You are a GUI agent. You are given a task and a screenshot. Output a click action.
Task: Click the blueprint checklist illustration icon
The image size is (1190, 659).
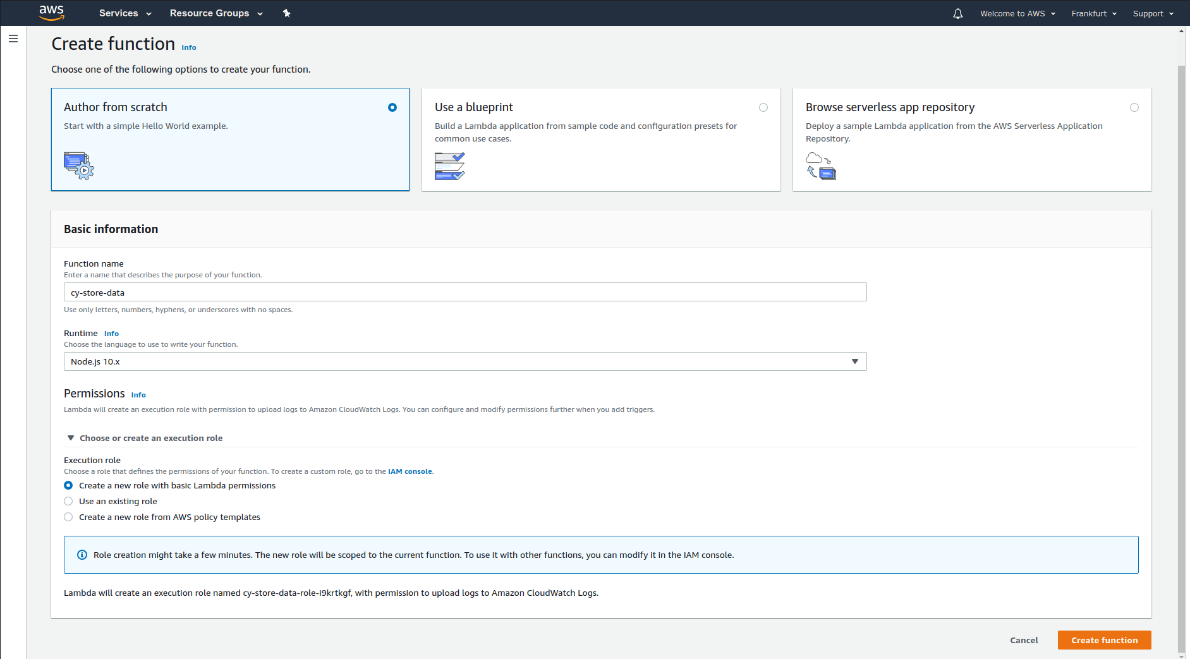click(x=449, y=166)
